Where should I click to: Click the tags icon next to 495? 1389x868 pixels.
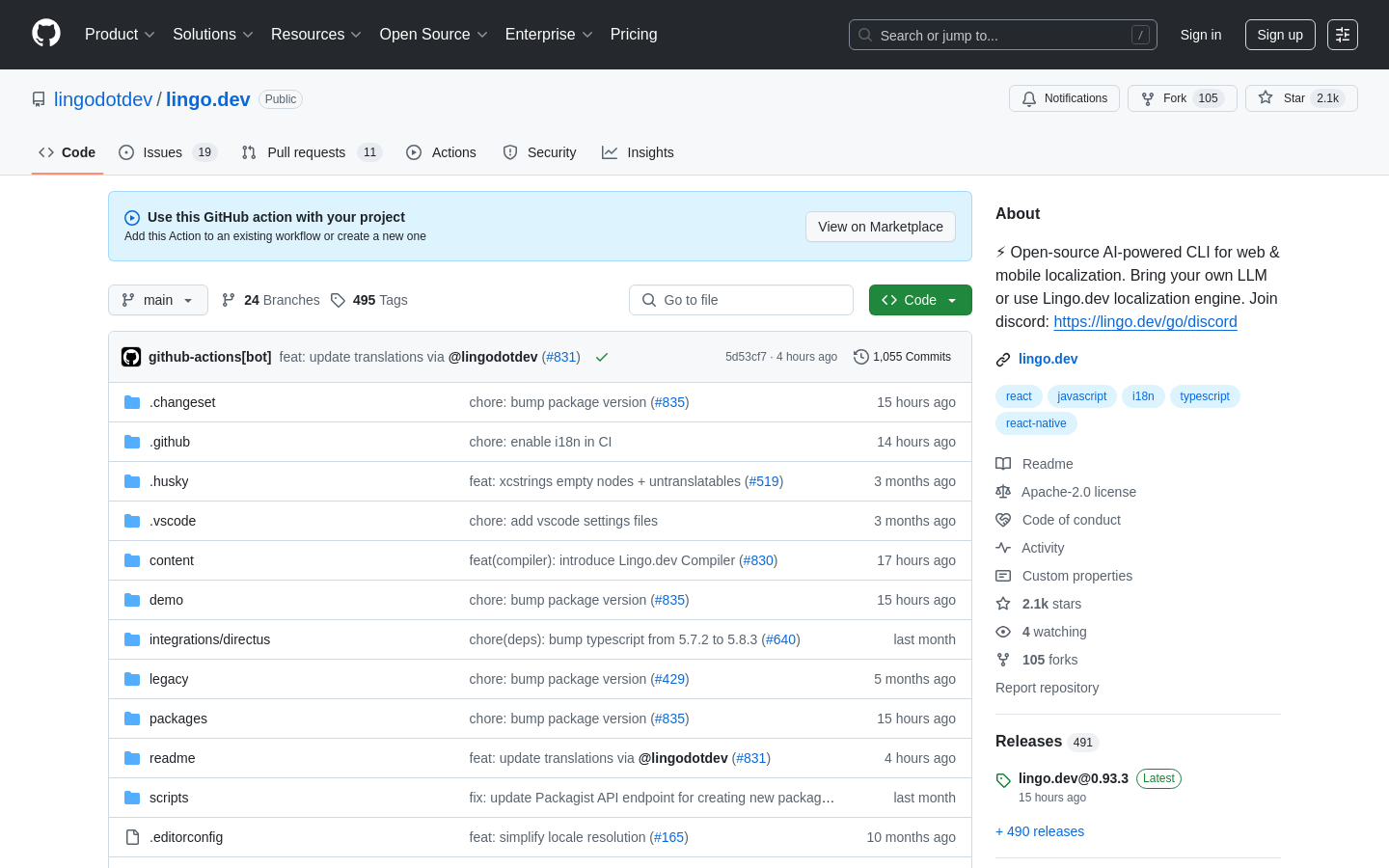point(338,300)
